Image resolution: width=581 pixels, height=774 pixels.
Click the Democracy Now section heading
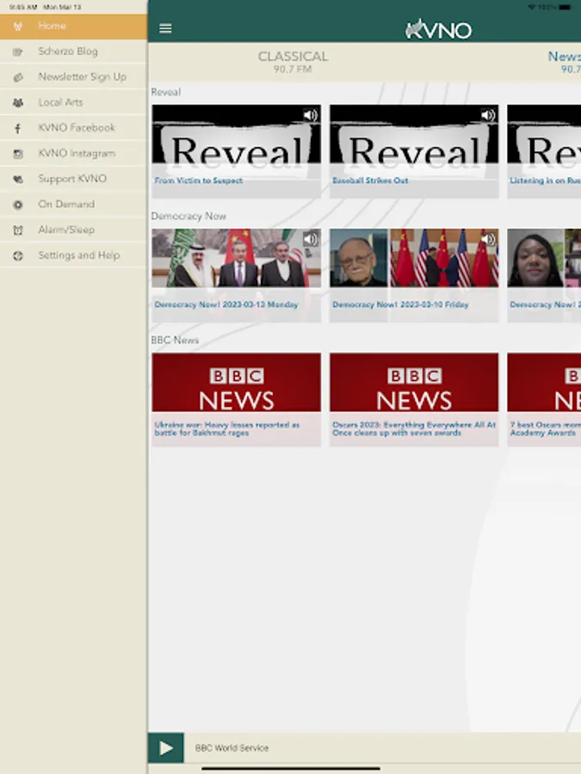189,216
